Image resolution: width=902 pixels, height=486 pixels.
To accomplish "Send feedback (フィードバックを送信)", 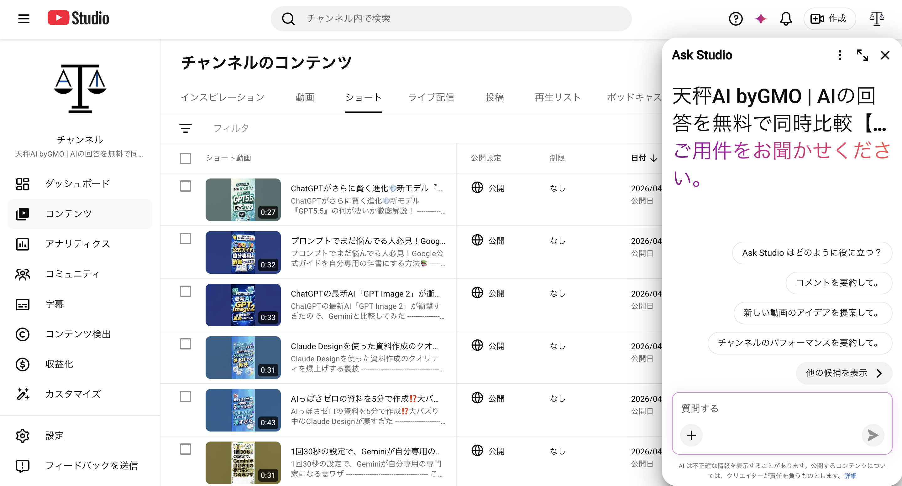I will click(x=80, y=466).
